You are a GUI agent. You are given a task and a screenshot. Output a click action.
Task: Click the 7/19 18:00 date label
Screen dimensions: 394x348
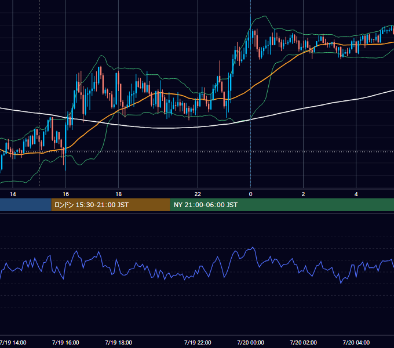(118, 342)
